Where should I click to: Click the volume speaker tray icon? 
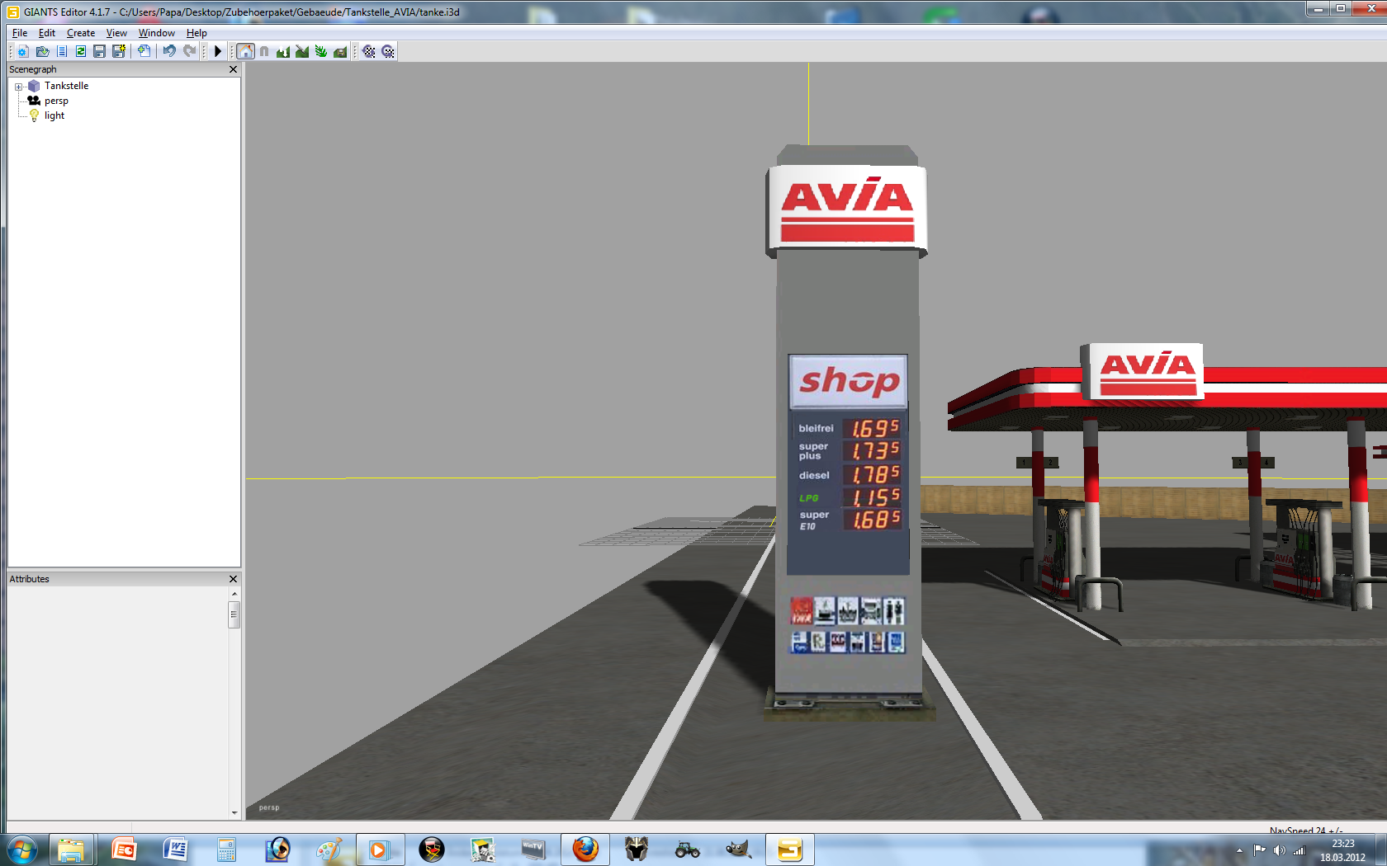click(1280, 850)
